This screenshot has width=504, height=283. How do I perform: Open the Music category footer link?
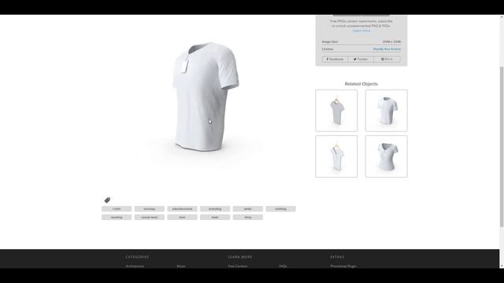pos(181,266)
